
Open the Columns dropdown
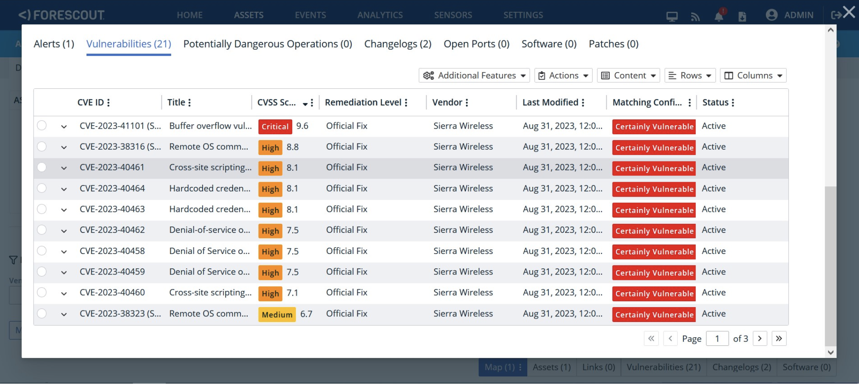(x=753, y=76)
